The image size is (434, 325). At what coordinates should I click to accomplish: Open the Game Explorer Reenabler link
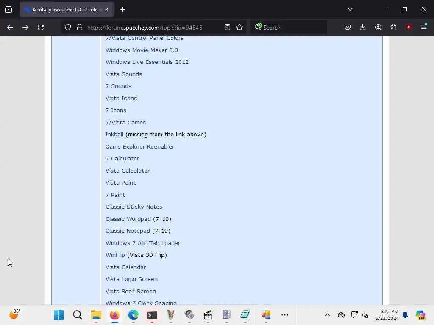[x=140, y=146]
